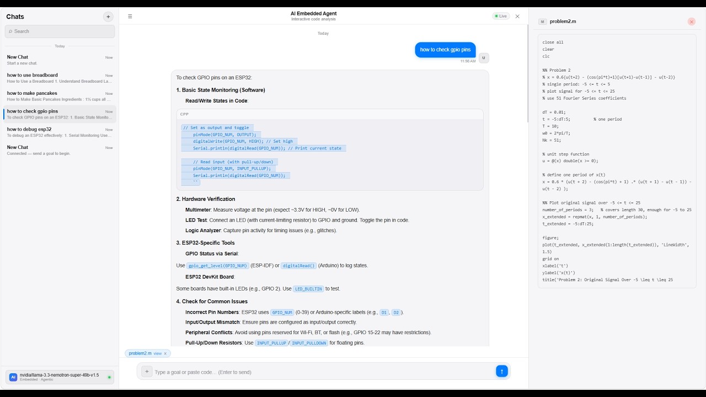Viewport: 706px width, 397px height.
Task: Click the LED_BUILTIN code tag
Action: (308, 289)
